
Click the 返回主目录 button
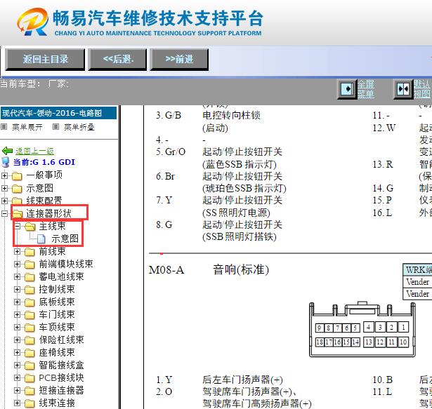45,60
